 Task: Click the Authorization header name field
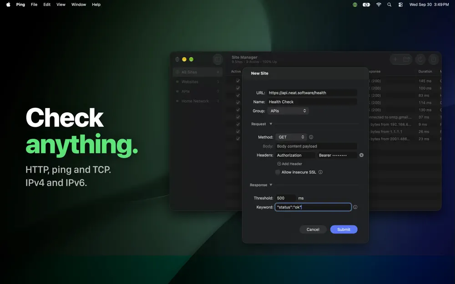[295, 155]
